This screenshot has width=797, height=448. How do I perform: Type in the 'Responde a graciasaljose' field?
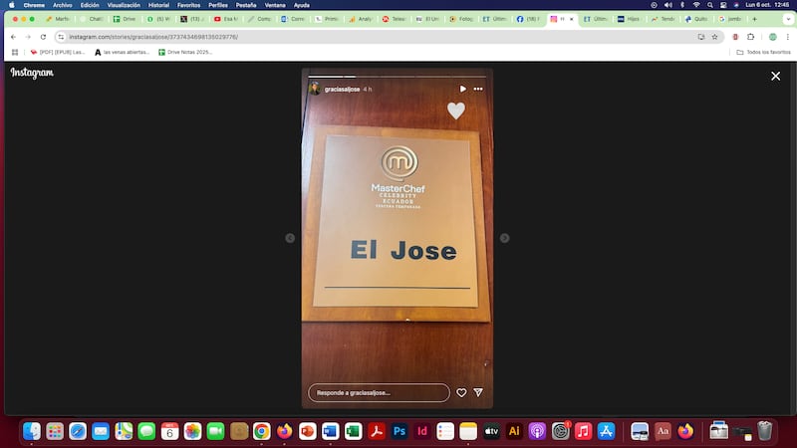(379, 392)
